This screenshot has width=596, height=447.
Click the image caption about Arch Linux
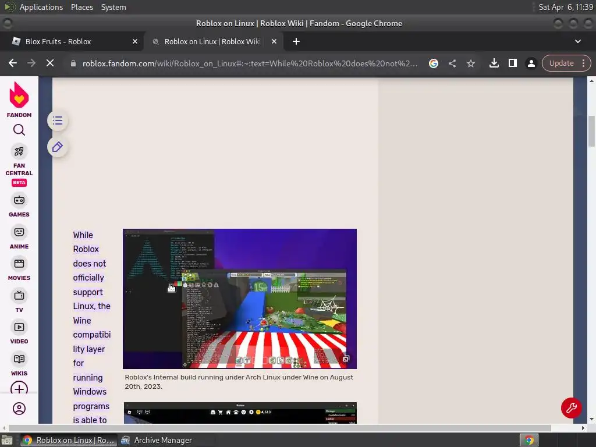click(239, 382)
